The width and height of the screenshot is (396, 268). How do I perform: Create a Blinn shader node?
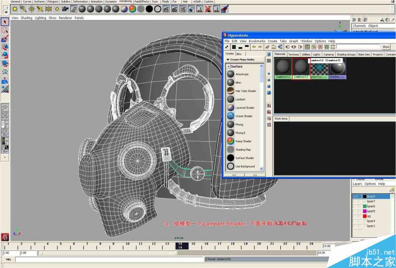click(x=231, y=82)
